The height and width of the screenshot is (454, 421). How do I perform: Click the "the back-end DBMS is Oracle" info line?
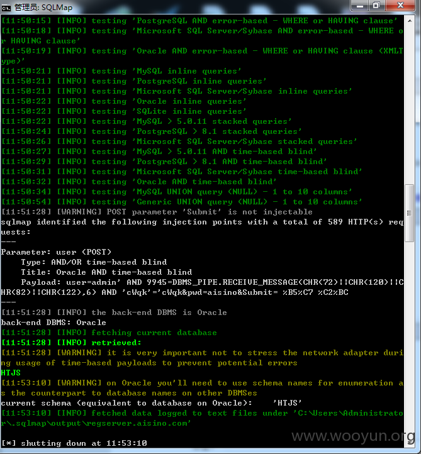[114, 313]
